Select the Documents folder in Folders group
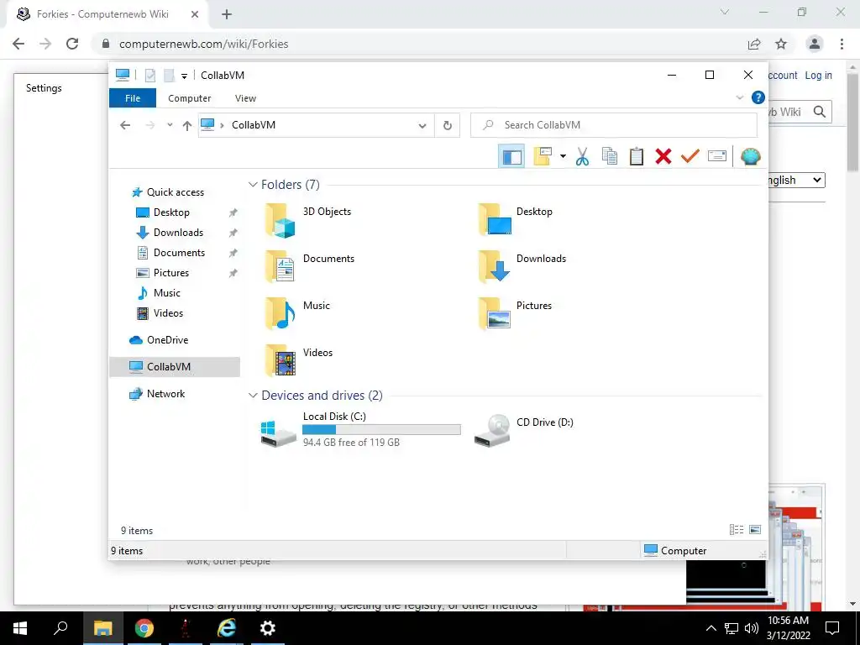The height and width of the screenshot is (645, 860). pyautogui.click(x=309, y=267)
